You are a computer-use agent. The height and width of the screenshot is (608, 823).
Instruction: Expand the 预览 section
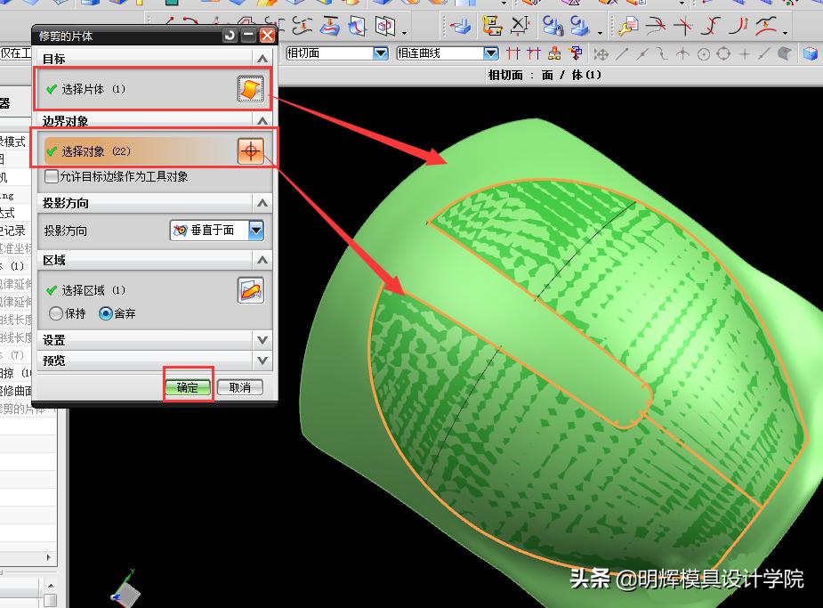coord(262,361)
